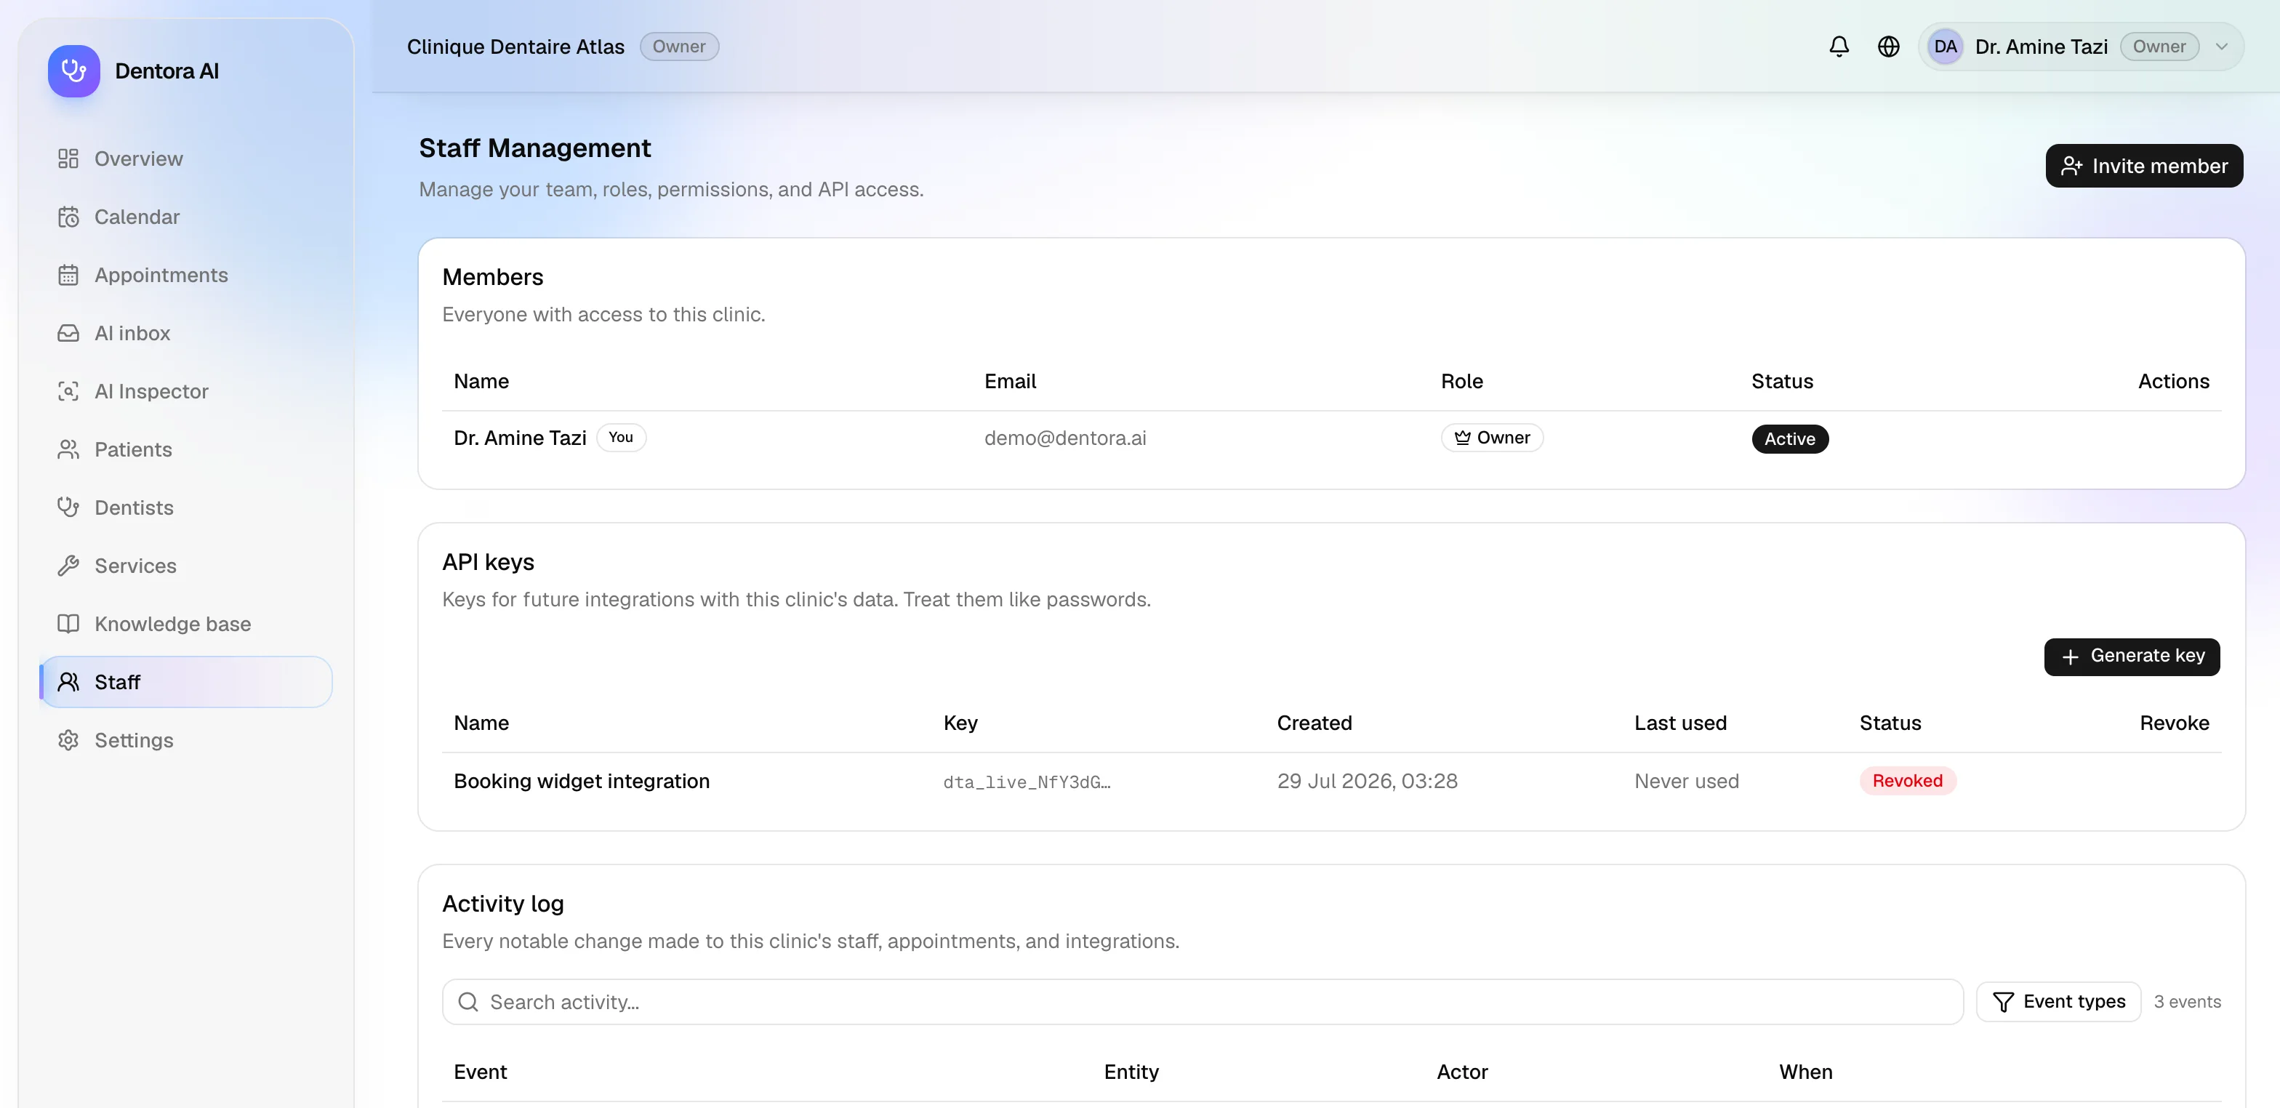
Task: Click the Owner badge beside clinic name
Action: coord(679,47)
